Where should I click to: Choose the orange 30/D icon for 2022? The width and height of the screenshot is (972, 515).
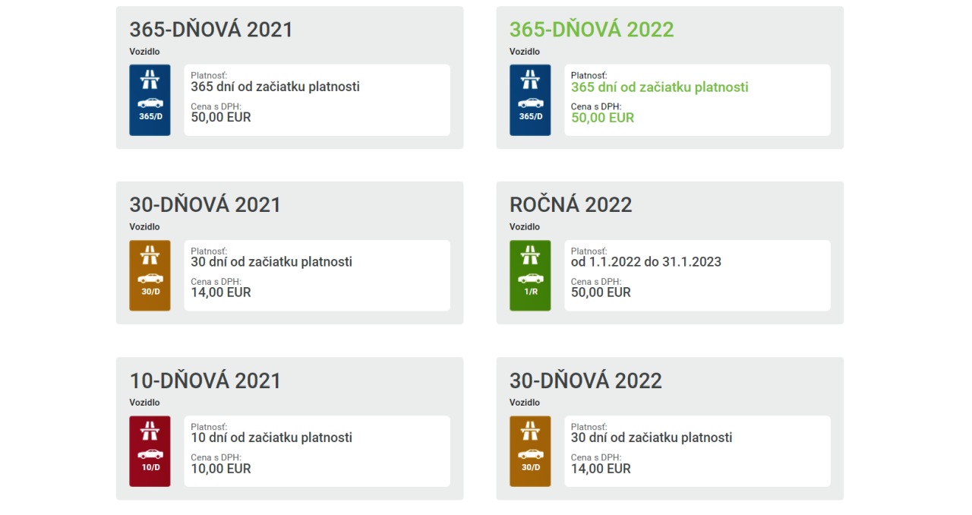coord(530,451)
